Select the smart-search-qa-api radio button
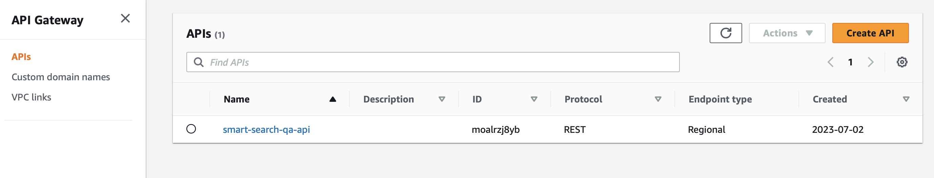Viewport: 934px width, 178px height. click(191, 129)
